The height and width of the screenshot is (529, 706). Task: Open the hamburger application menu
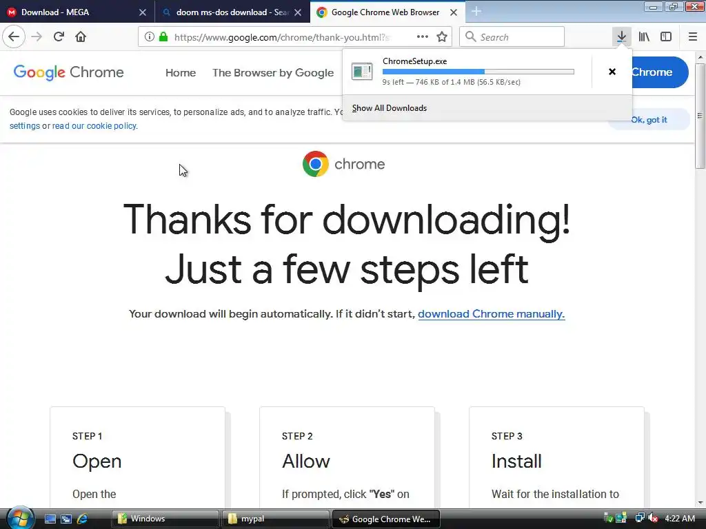(692, 37)
